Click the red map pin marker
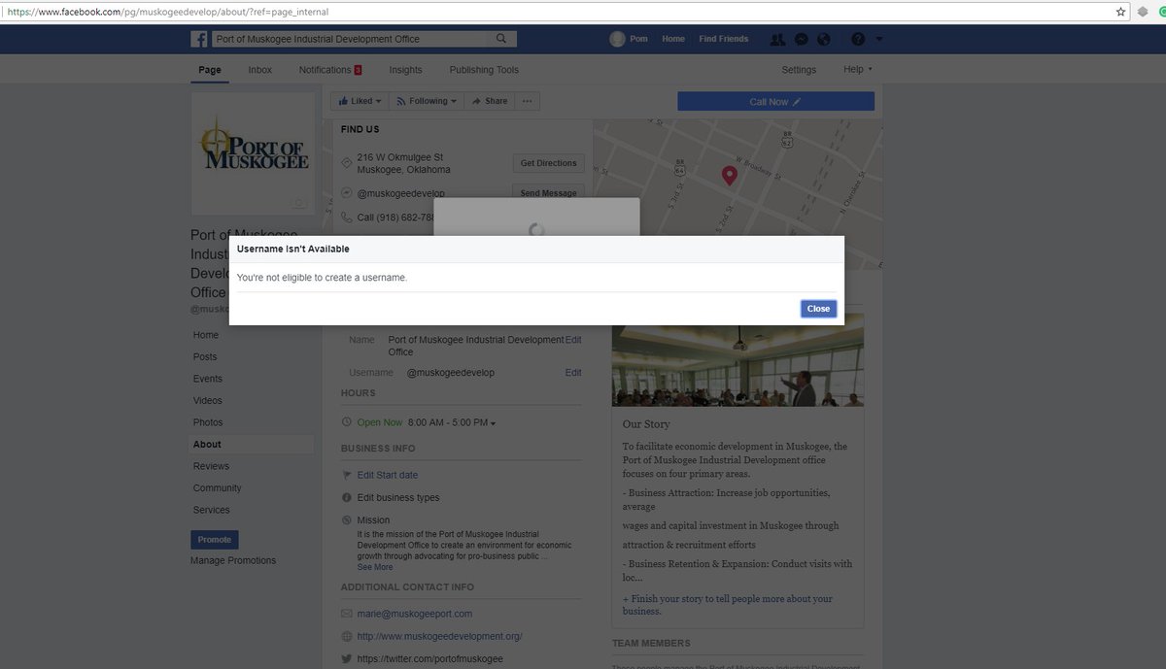This screenshot has height=669, width=1166. coord(729,176)
